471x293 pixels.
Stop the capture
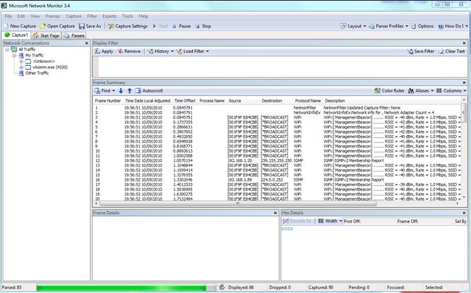[x=203, y=26]
